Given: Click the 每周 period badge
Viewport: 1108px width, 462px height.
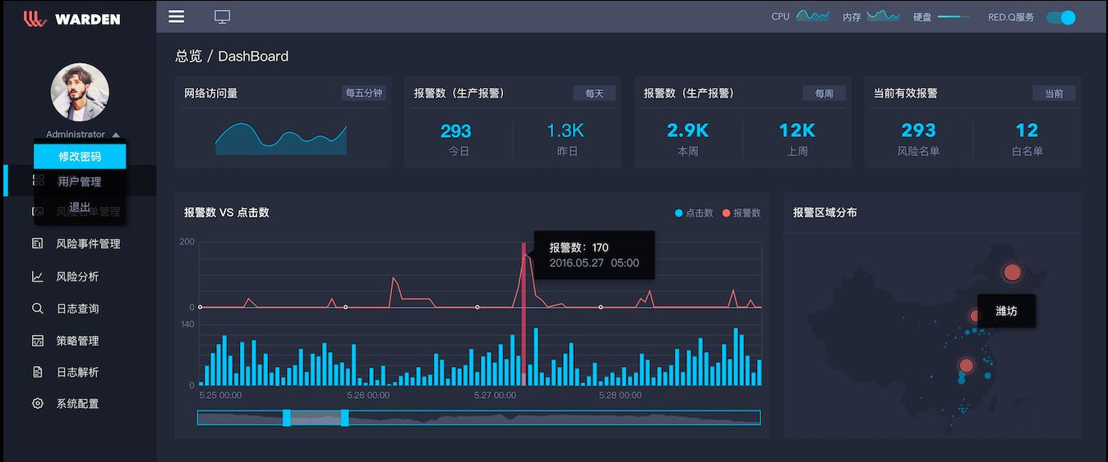Looking at the screenshot, I should (x=824, y=94).
